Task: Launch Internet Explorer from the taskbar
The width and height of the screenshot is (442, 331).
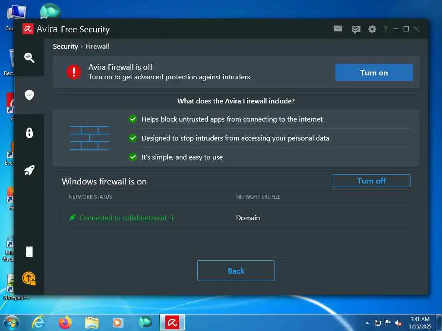Action: [38, 322]
